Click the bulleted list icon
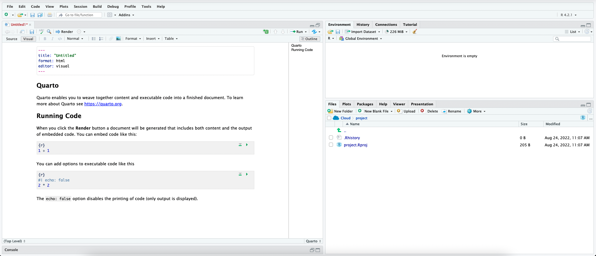The image size is (596, 256). pos(94,39)
